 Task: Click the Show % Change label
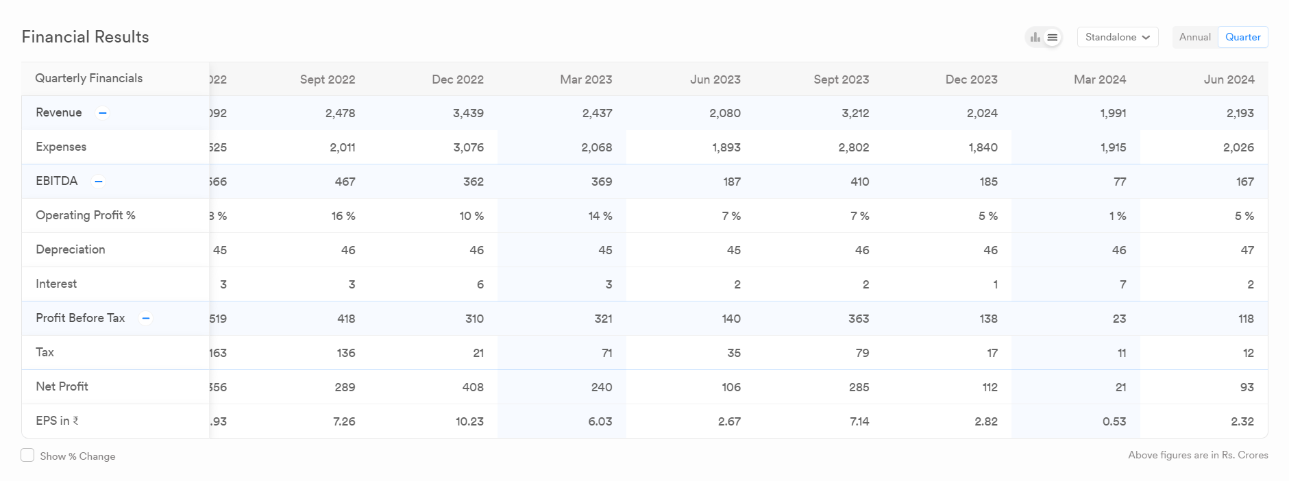click(x=77, y=456)
